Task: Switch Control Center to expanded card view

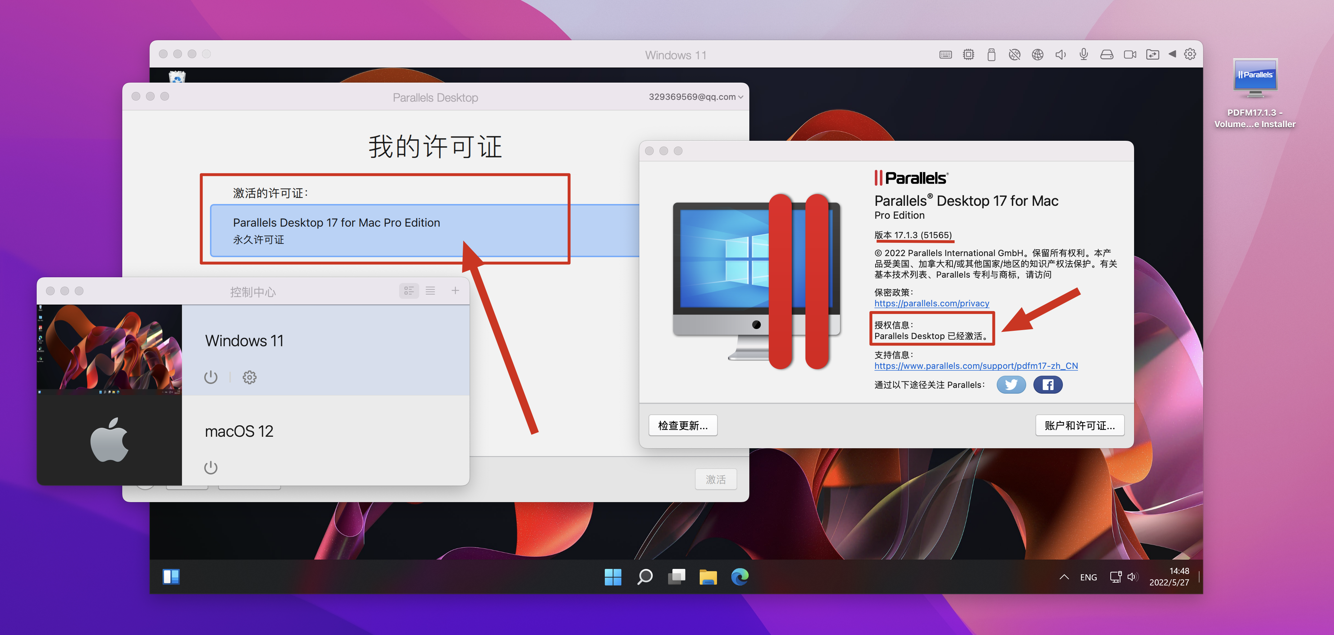Action: [409, 291]
